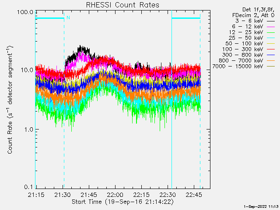Screen dimensions: 280x210
Task: Click the x-axis time label '21:45'
Action: pos(89,195)
